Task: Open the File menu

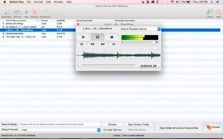Action: tap(29, 2)
